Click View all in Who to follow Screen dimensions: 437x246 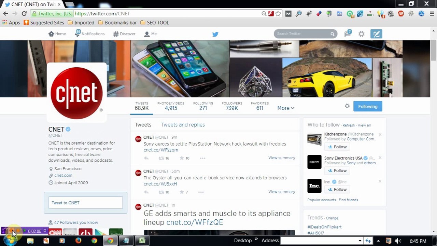click(364, 125)
